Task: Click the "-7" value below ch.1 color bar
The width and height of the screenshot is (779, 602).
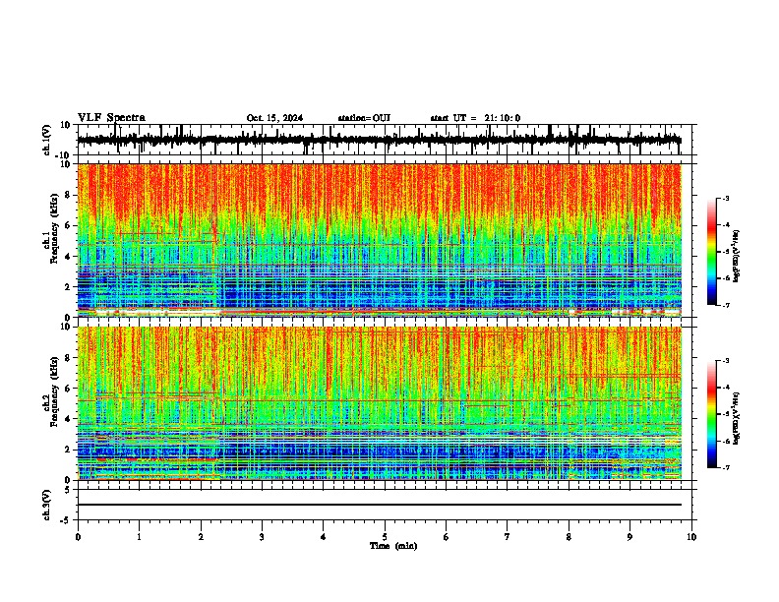Action: (726, 305)
